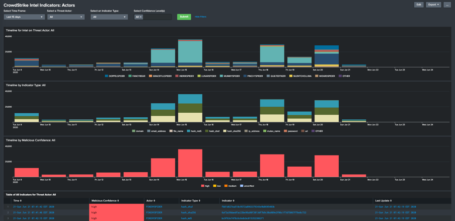
Task: Toggle url legend entry
Action: pos(305,131)
